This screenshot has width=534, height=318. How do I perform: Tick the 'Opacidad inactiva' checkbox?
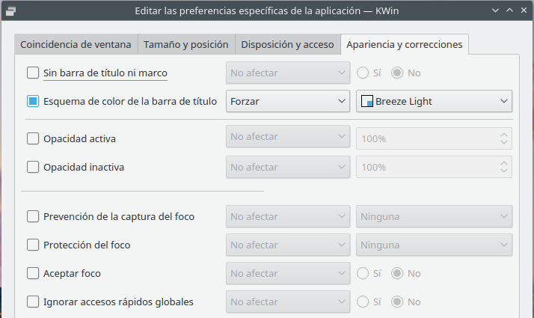pyautogui.click(x=33, y=167)
